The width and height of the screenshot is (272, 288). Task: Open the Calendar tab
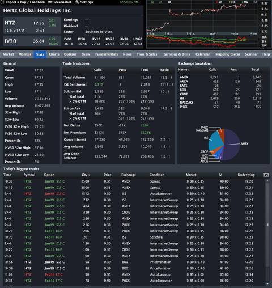(203, 54)
